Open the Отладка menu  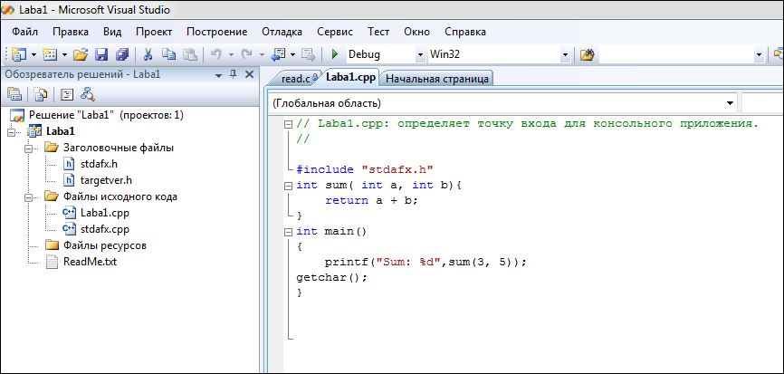click(x=282, y=32)
